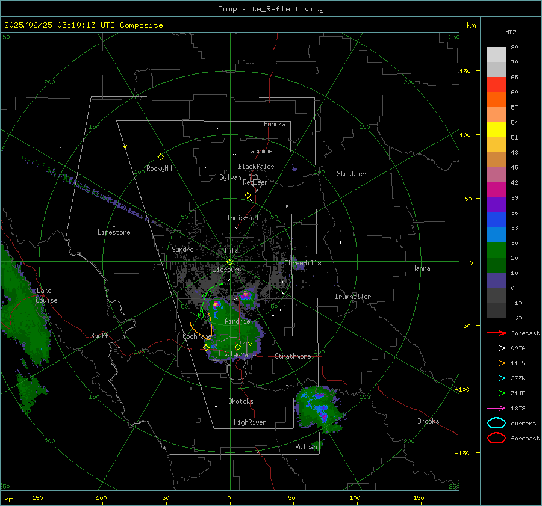
Task: Click the red forecast arrow in legend
Action: pos(496,333)
